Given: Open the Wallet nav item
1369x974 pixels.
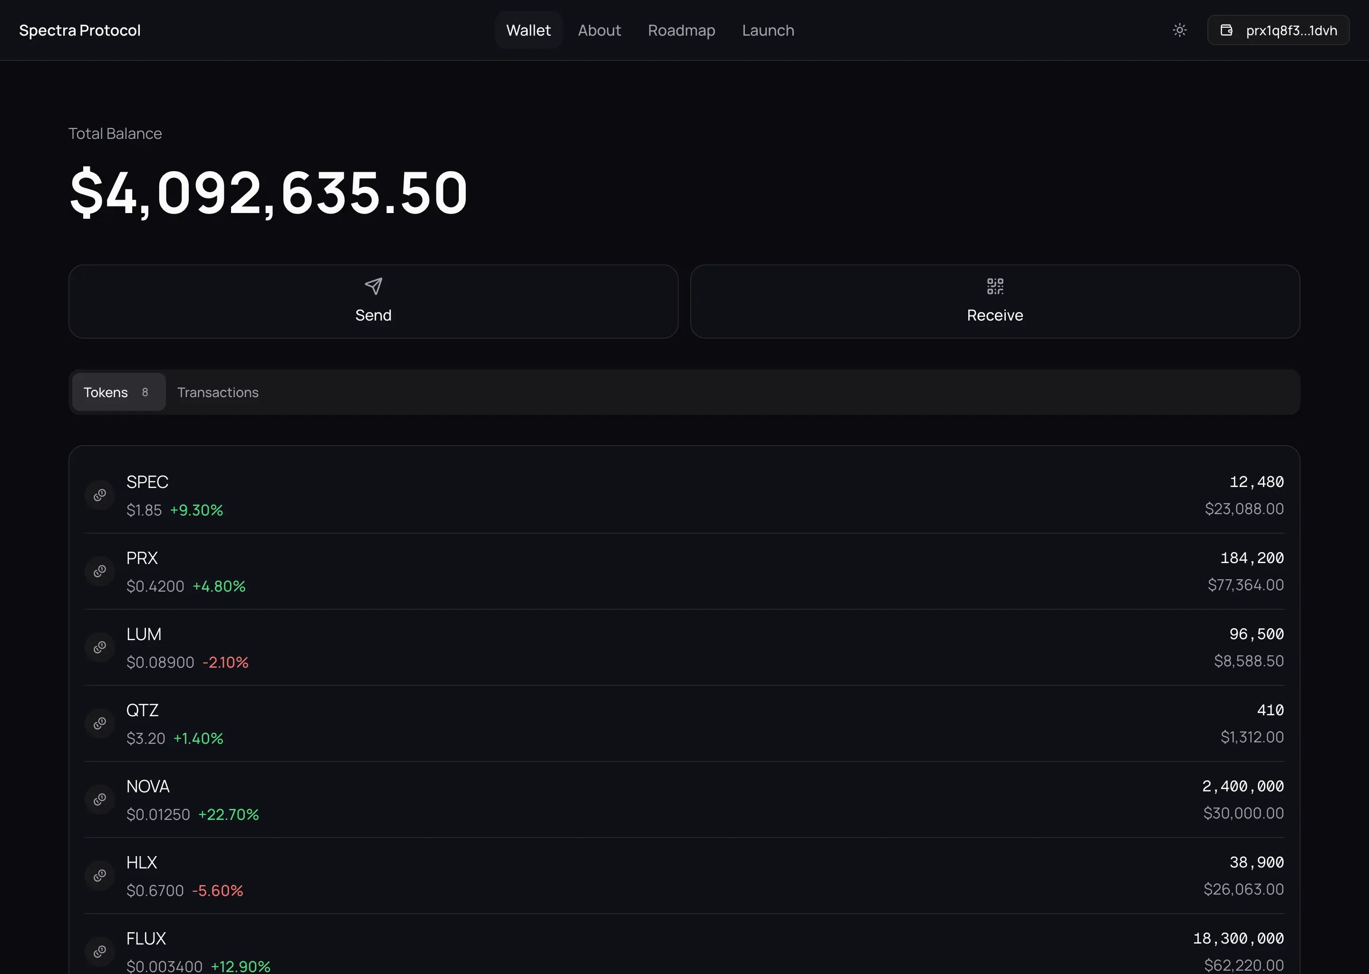Looking at the screenshot, I should (x=528, y=30).
